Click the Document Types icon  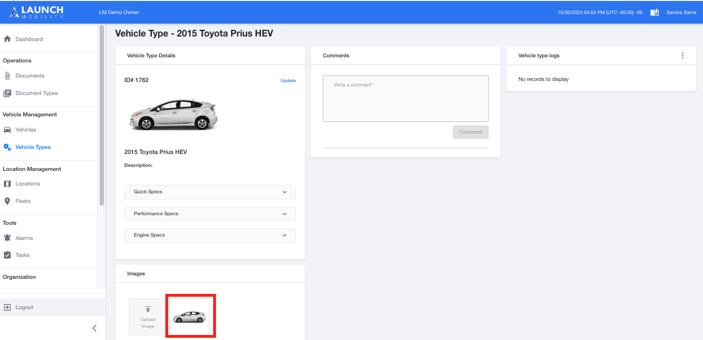tap(7, 93)
